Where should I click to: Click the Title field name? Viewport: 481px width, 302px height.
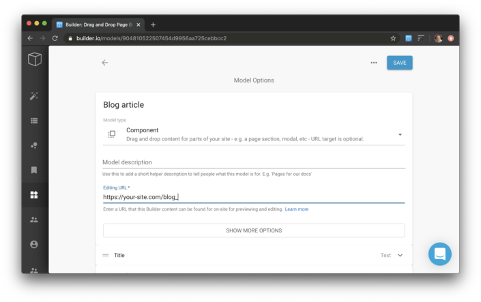click(x=119, y=255)
